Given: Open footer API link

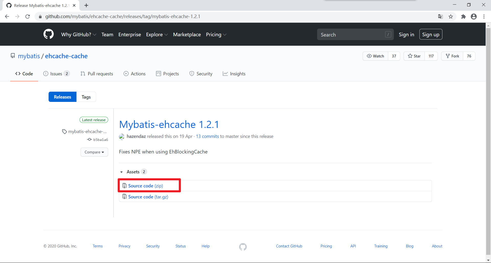Looking at the screenshot, I should coord(353,246).
